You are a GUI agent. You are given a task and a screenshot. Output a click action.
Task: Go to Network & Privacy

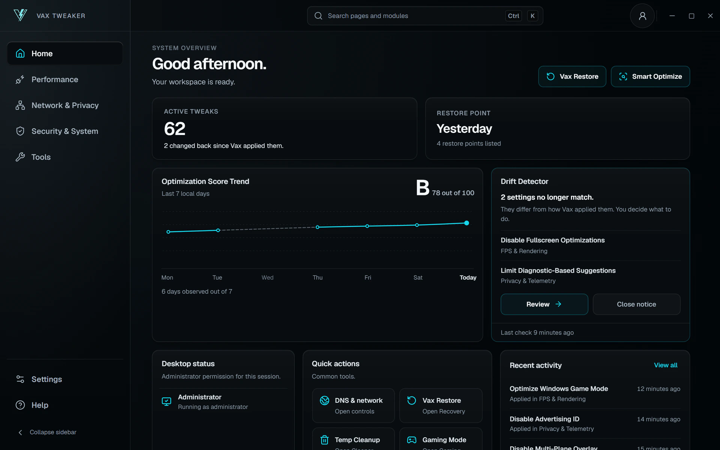[65, 105]
